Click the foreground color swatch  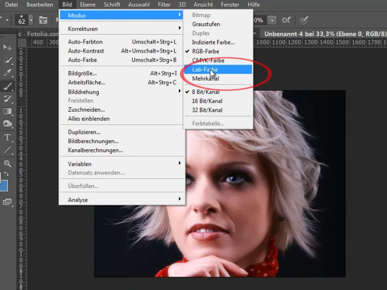pyautogui.click(x=4, y=186)
